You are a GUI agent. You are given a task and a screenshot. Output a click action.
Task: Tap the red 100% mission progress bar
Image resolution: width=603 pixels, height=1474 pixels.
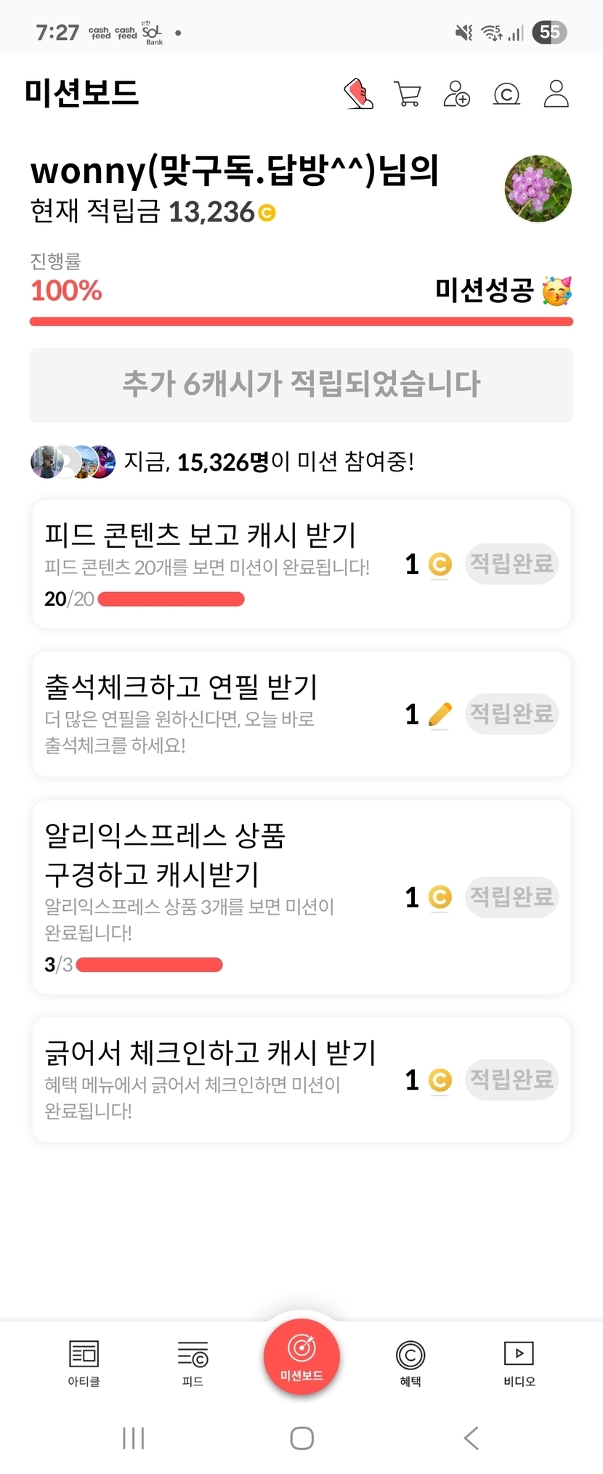click(301, 322)
